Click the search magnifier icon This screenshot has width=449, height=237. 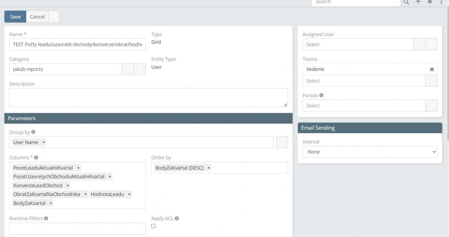point(406,2)
